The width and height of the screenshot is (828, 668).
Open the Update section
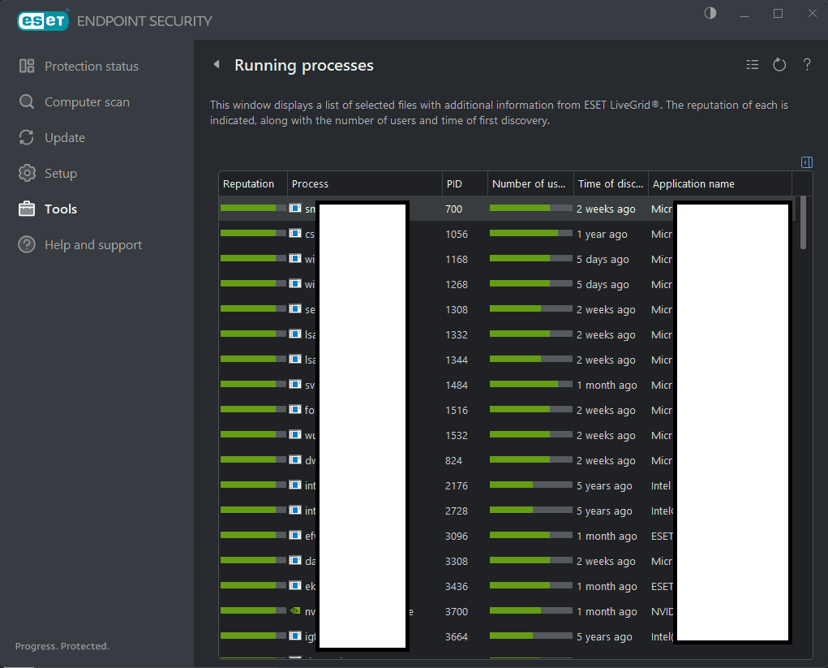point(65,137)
